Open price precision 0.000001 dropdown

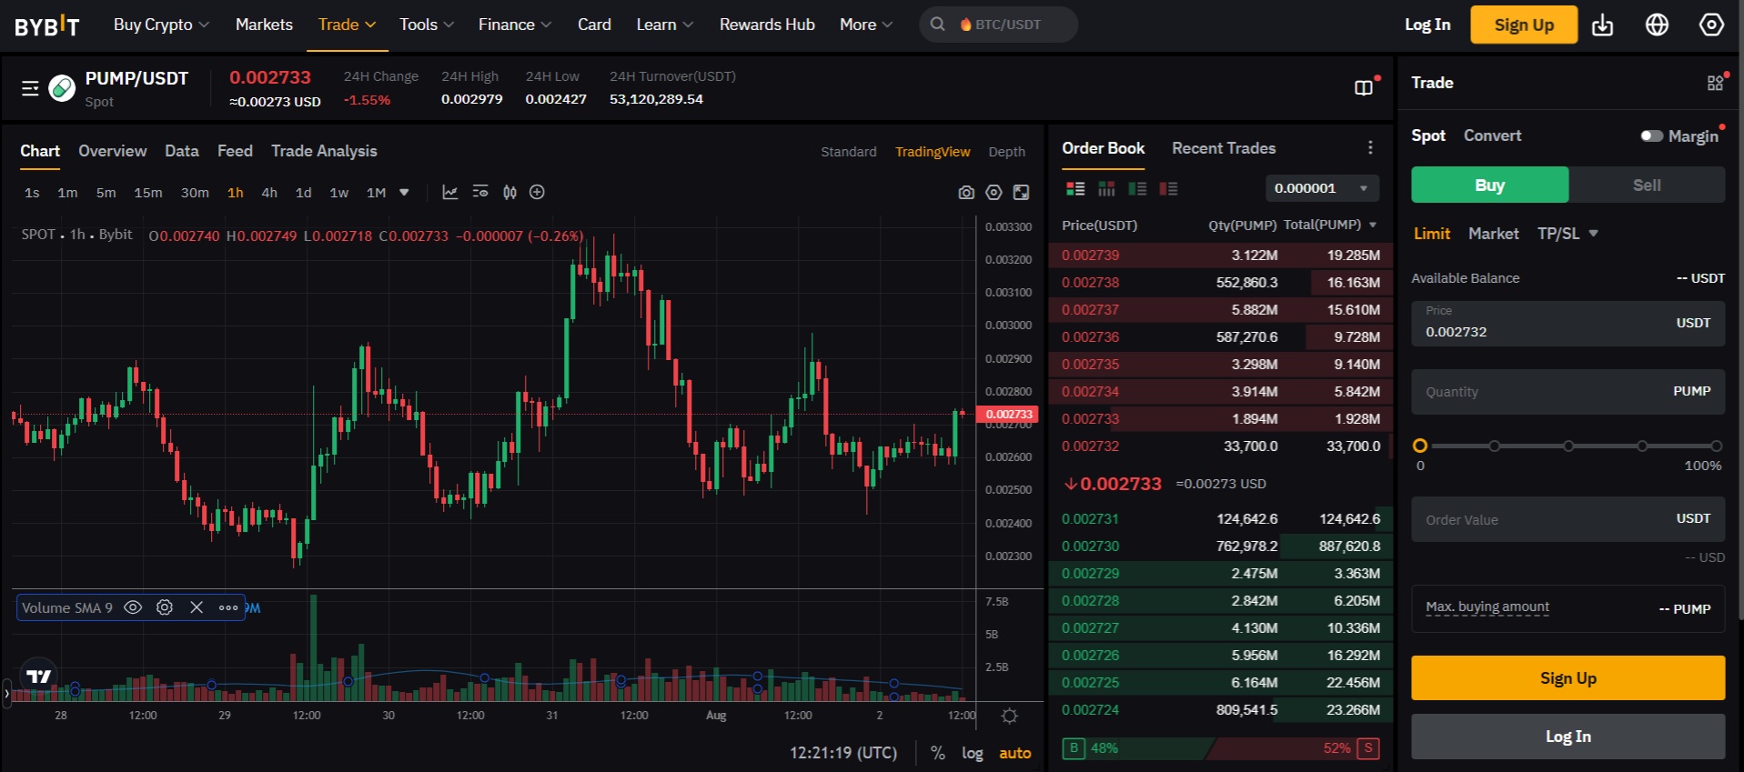1322,188
